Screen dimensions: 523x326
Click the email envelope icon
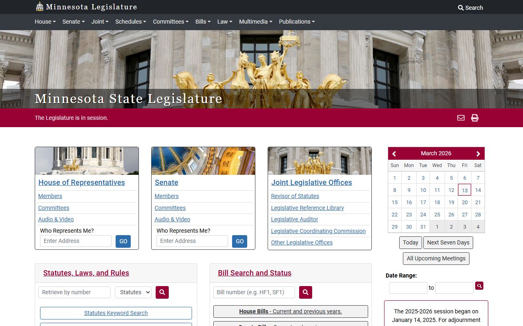[461, 118]
